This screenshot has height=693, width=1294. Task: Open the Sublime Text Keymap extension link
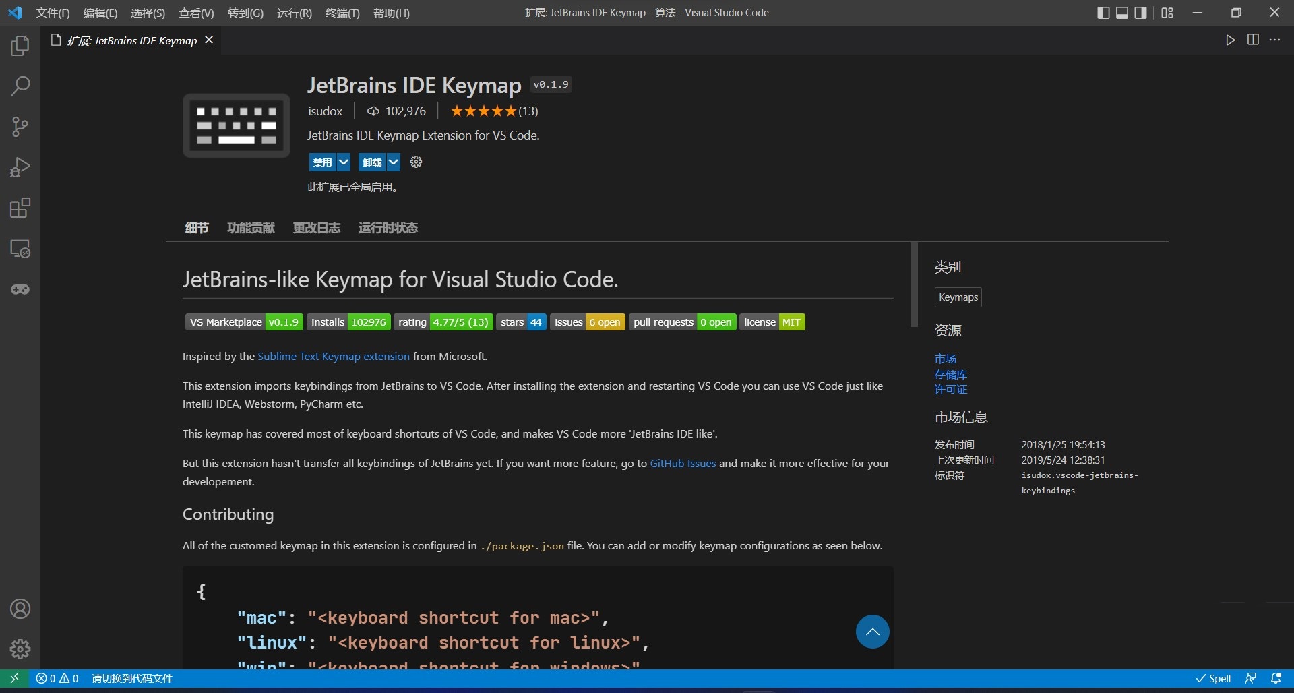[x=333, y=356]
